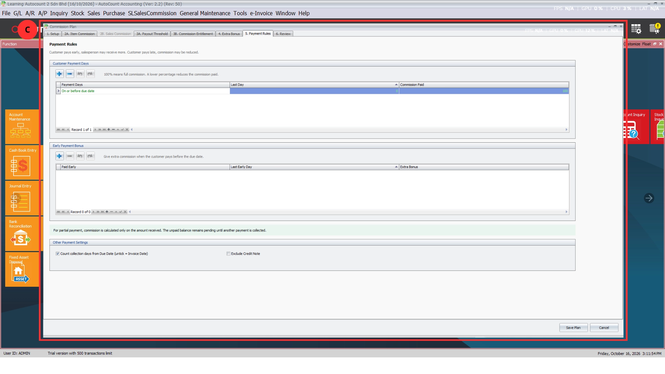Click Float in the function panel header
The image size is (665, 374).
(646, 44)
